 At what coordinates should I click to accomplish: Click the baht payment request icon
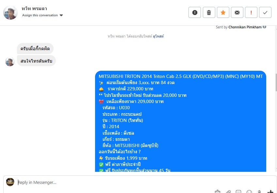tap(259, 192)
